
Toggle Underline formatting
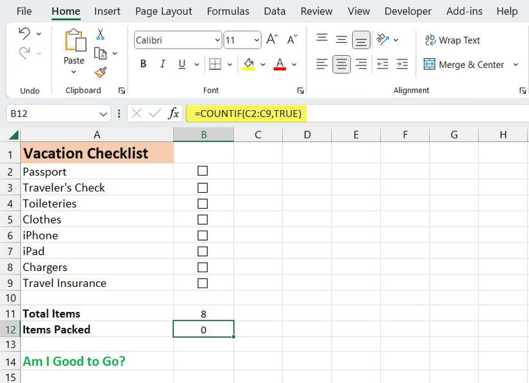pyautogui.click(x=182, y=64)
